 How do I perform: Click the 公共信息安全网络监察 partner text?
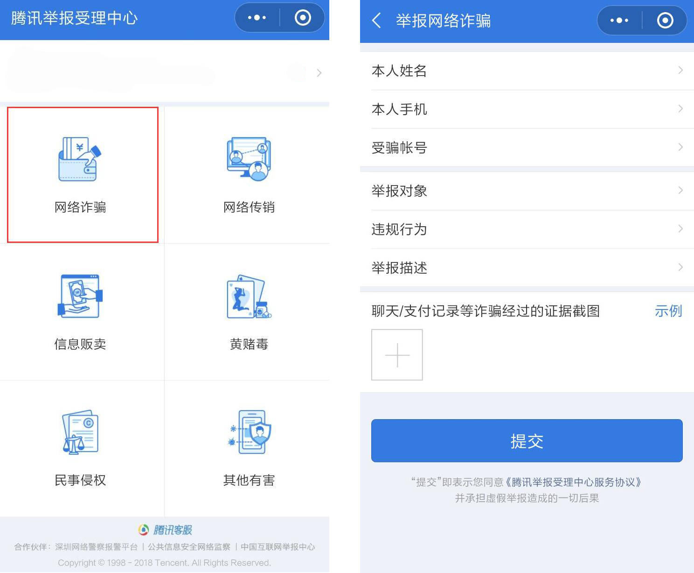tap(189, 546)
